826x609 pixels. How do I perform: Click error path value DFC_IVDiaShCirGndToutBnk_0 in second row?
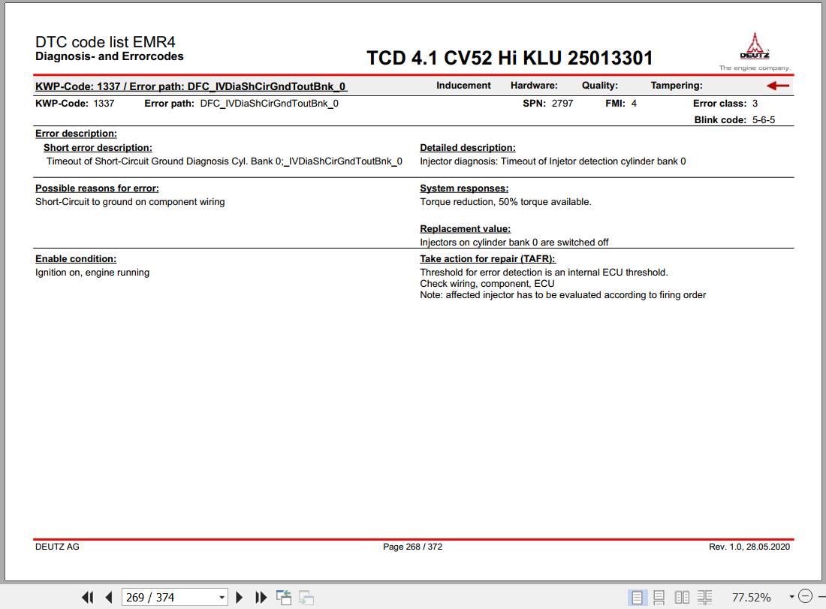coord(269,104)
